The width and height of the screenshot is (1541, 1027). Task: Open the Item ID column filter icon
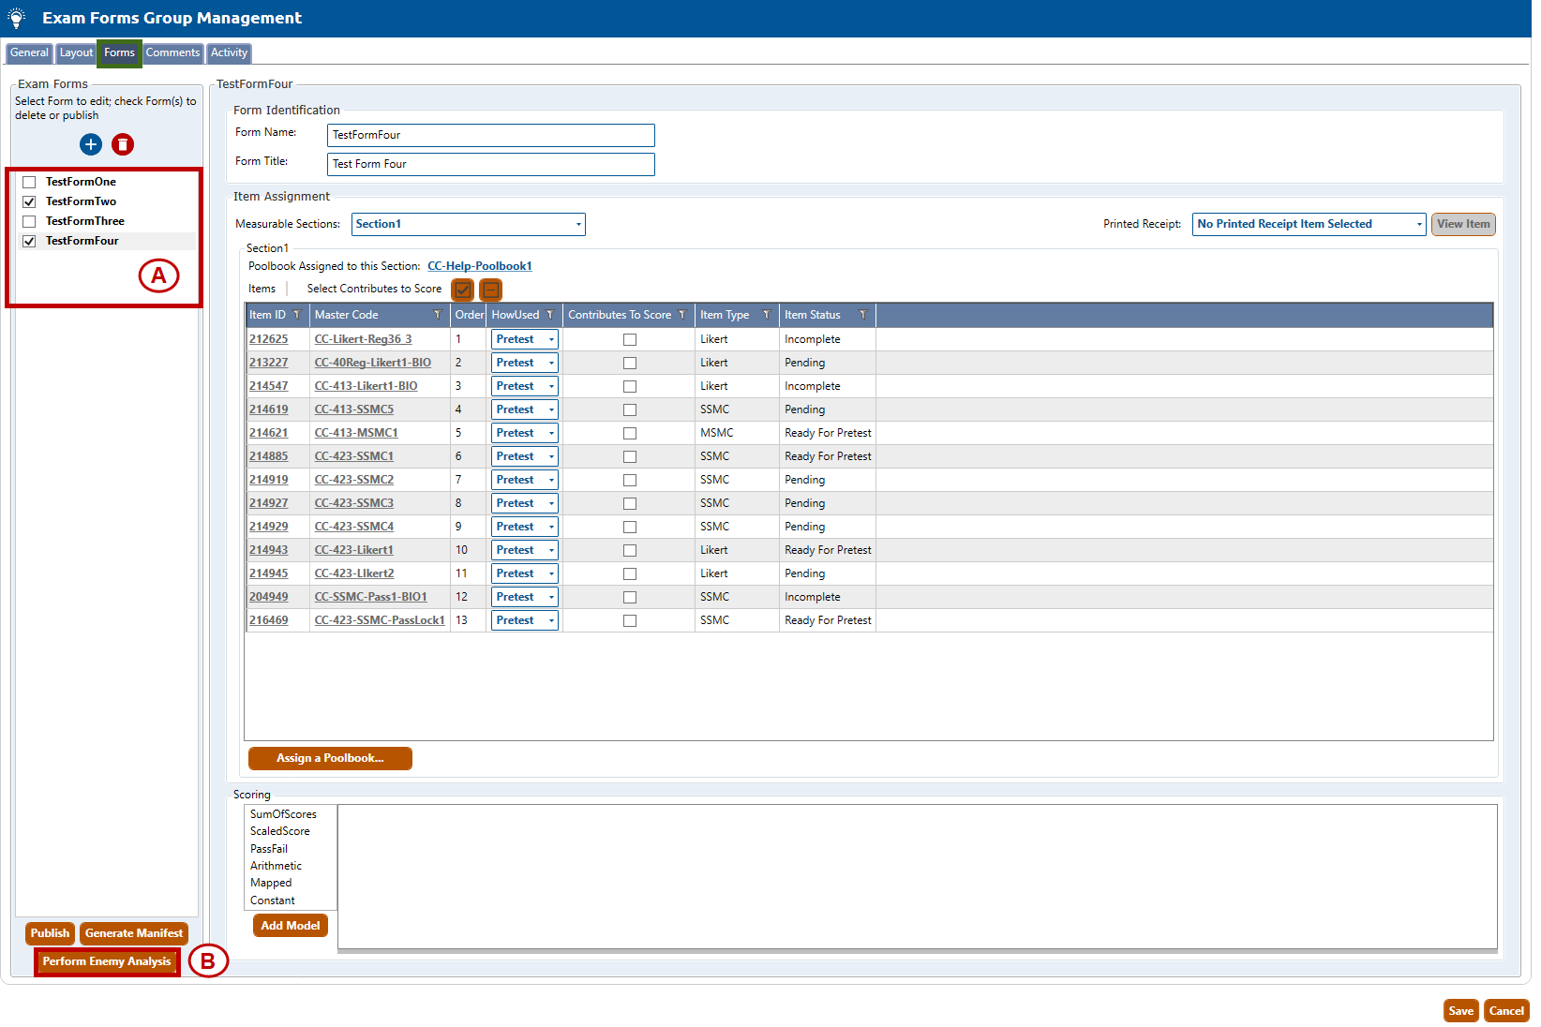tap(297, 315)
